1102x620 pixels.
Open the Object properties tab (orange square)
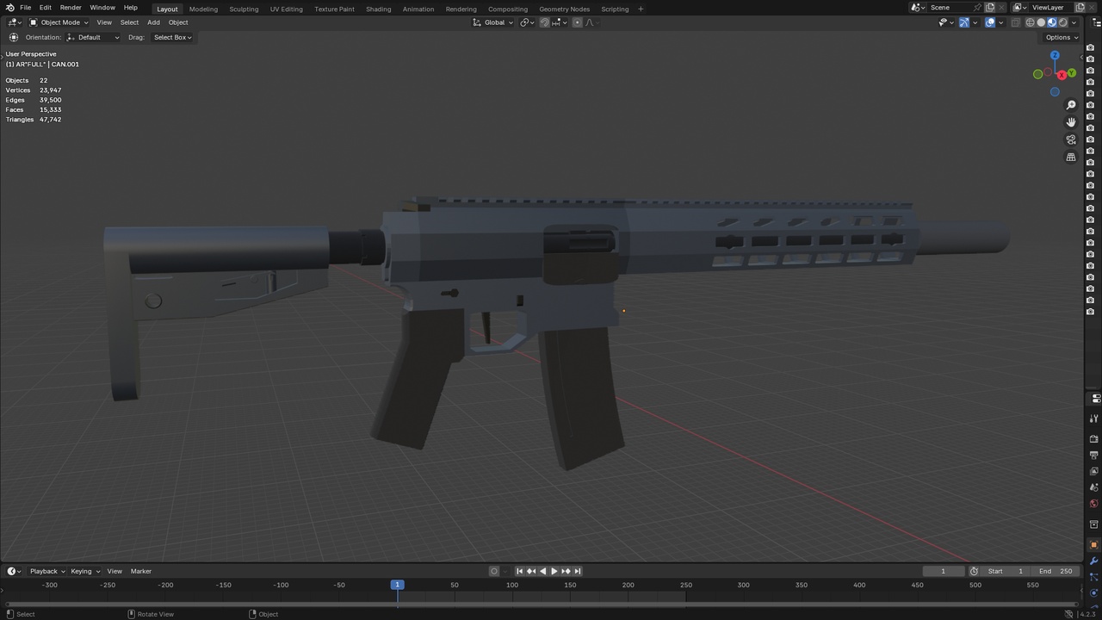(1094, 544)
